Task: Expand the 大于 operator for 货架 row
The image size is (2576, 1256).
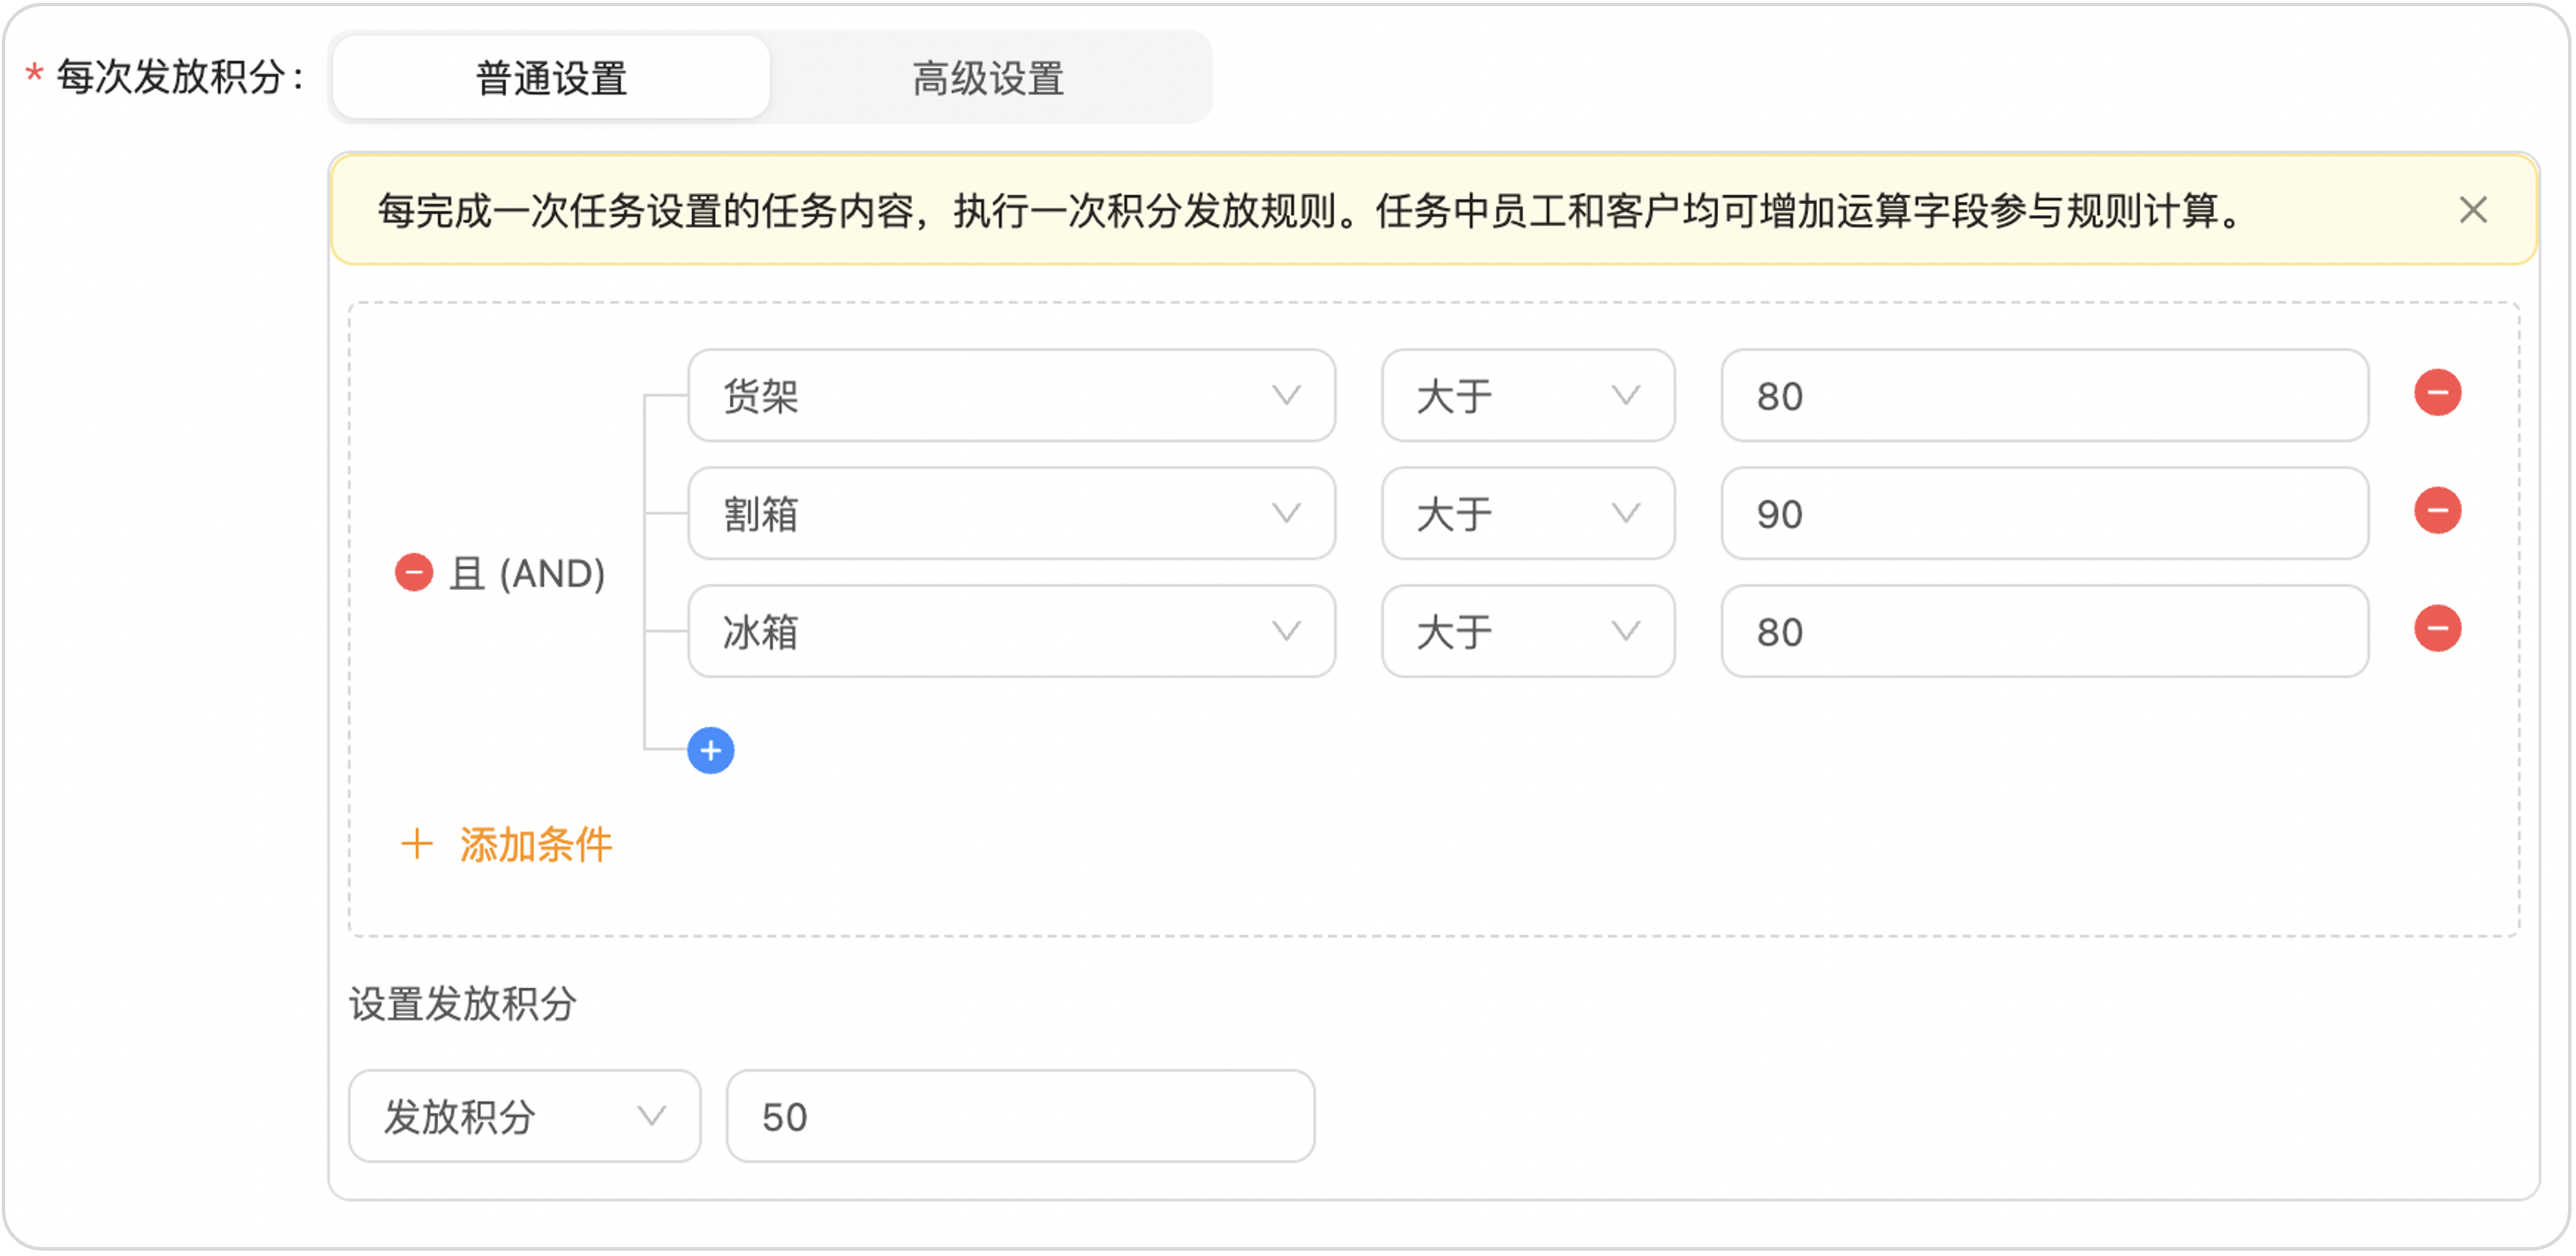Action: (x=1527, y=396)
